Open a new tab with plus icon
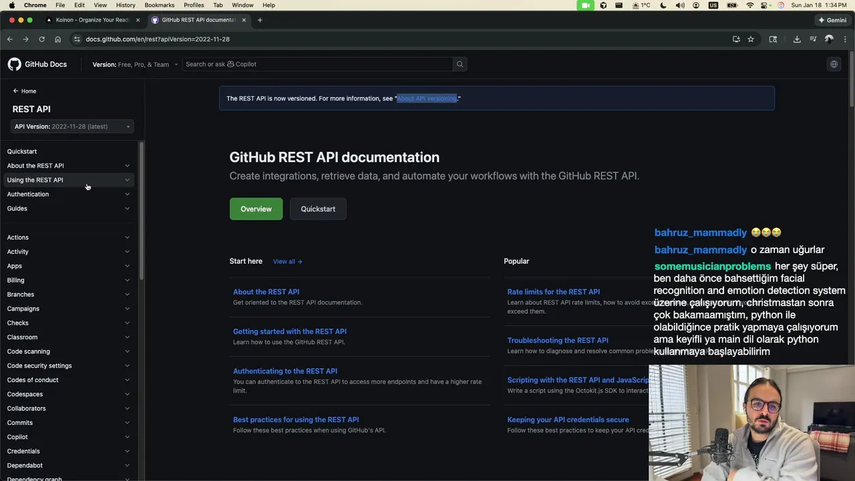The image size is (855, 481). [x=260, y=20]
